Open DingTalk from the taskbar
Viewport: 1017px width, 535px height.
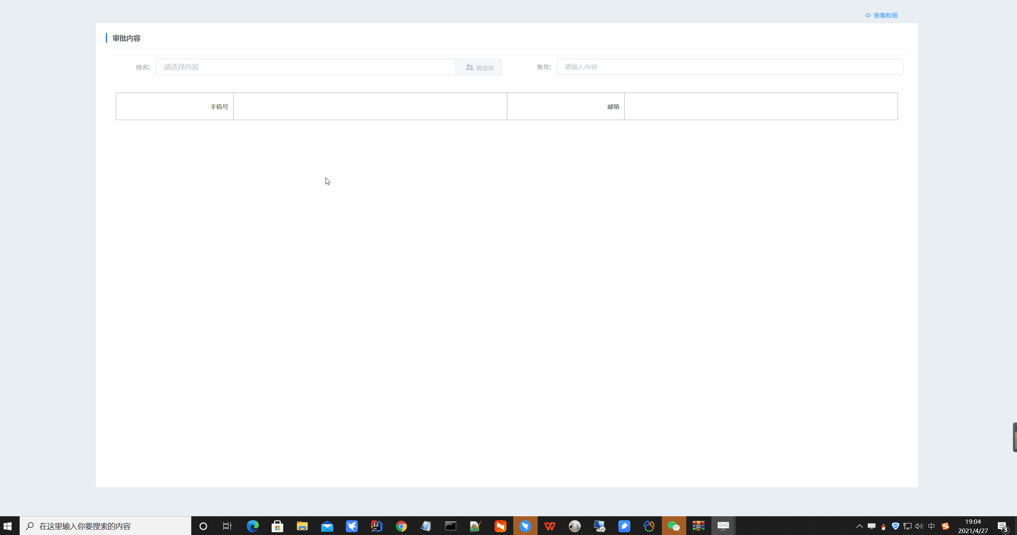point(525,526)
